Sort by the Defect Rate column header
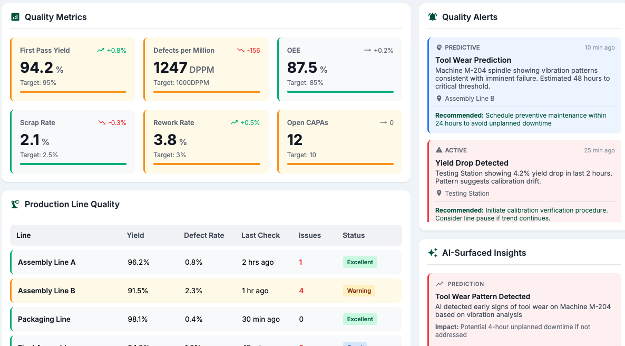Screen dimensions: 625x346 pos(204,235)
